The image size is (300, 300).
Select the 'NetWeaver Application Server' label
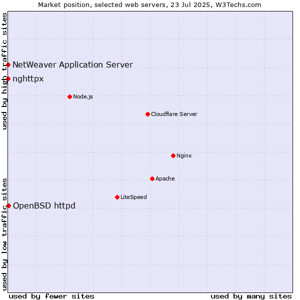click(72, 65)
